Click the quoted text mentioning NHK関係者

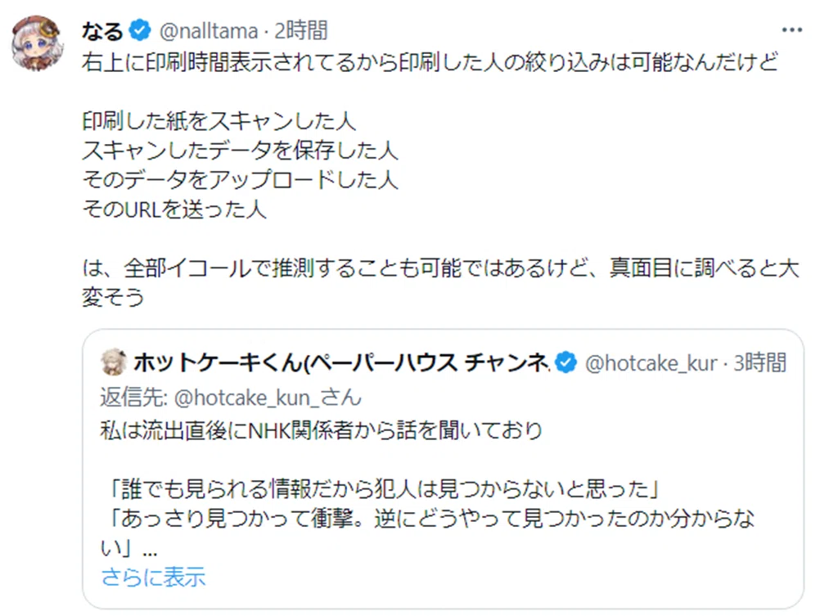click(322, 431)
